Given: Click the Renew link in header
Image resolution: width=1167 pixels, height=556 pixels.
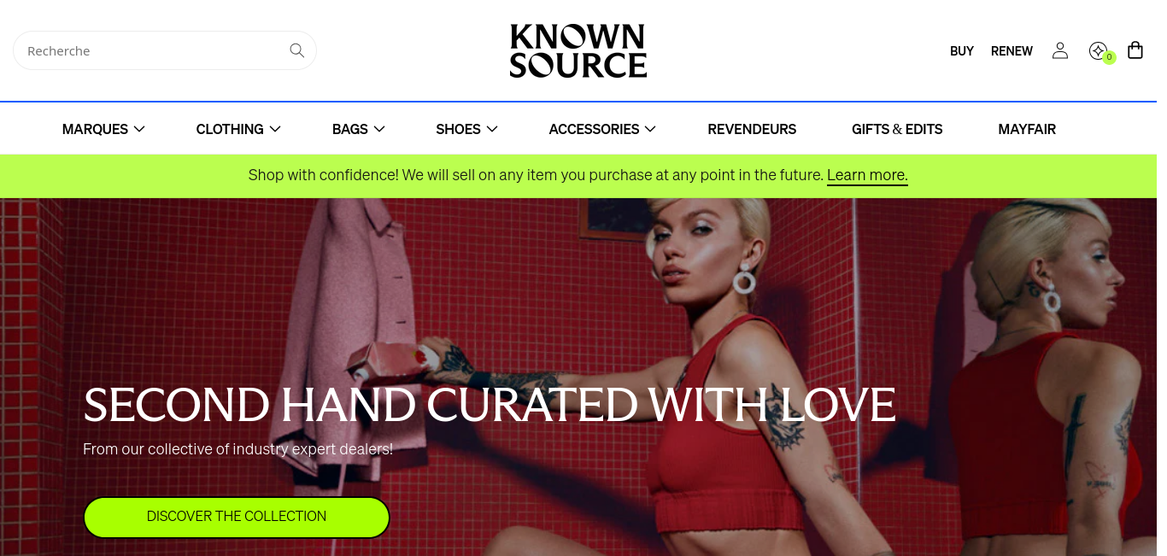Looking at the screenshot, I should (x=1012, y=51).
